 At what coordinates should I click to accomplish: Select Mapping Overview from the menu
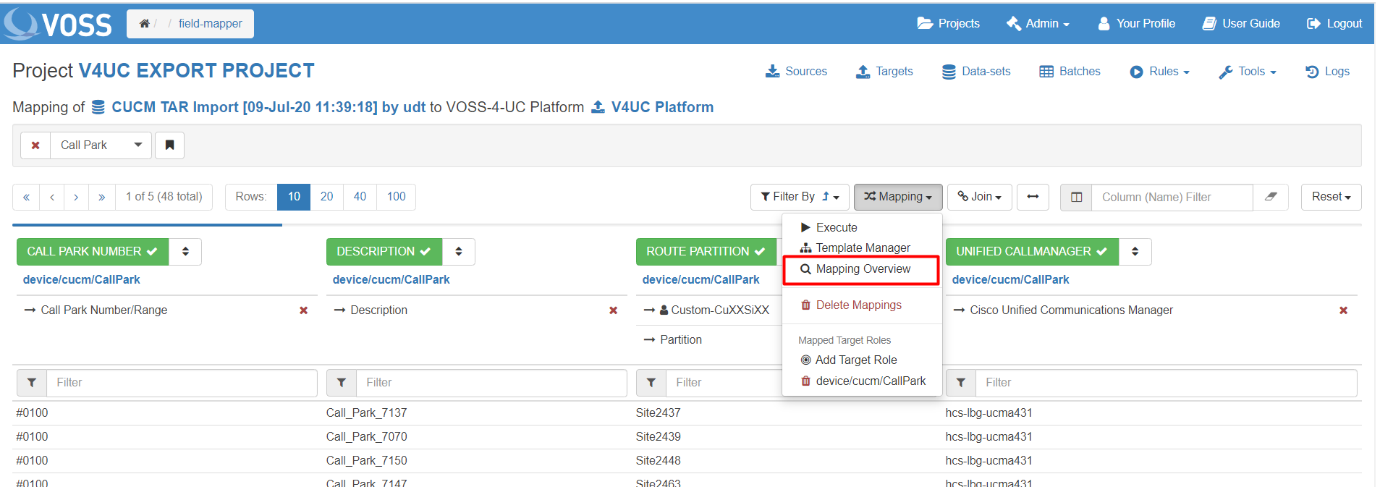click(862, 269)
